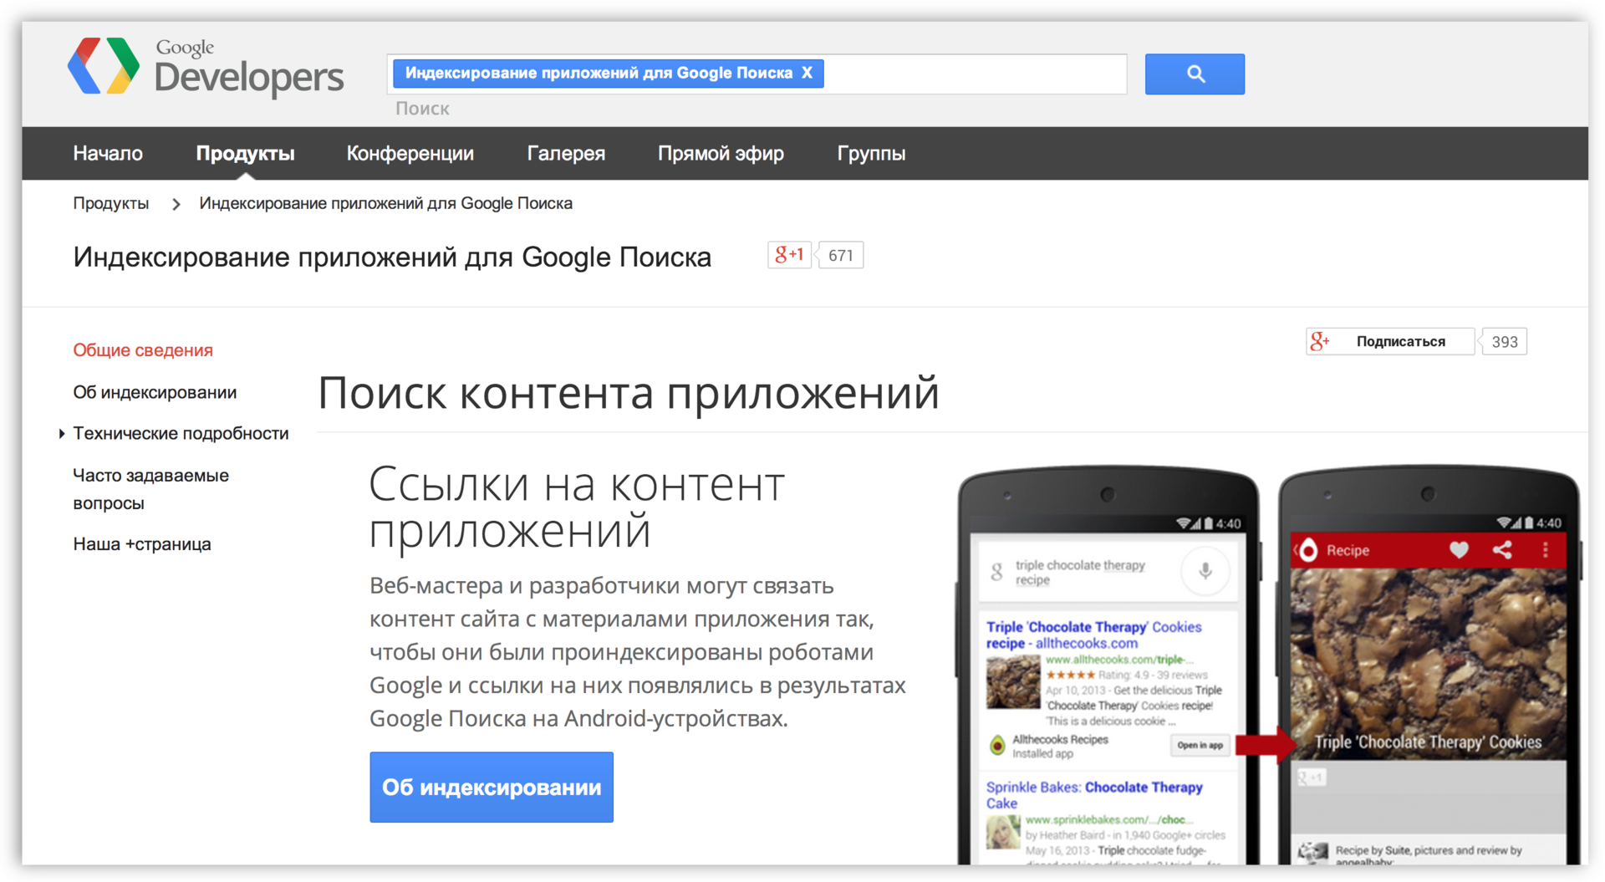The width and height of the screenshot is (1605, 882).
Task: Click the breadcrumb chevron separator
Action: click(176, 204)
